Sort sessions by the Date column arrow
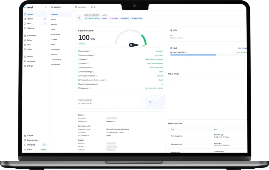 pyautogui.click(x=218, y=129)
